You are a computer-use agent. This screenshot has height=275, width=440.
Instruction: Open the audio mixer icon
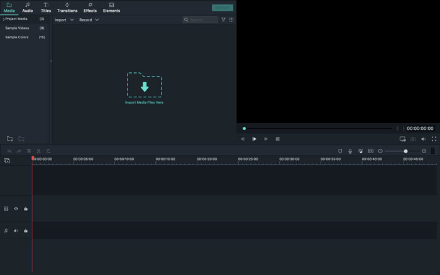pyautogui.click(x=360, y=151)
